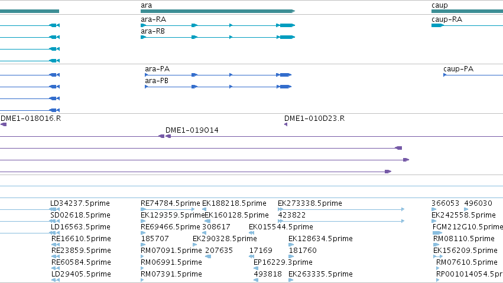Viewport: 503px width, 283px height.
Task: Open LD29405.5prime EST label
Action: click(81, 274)
